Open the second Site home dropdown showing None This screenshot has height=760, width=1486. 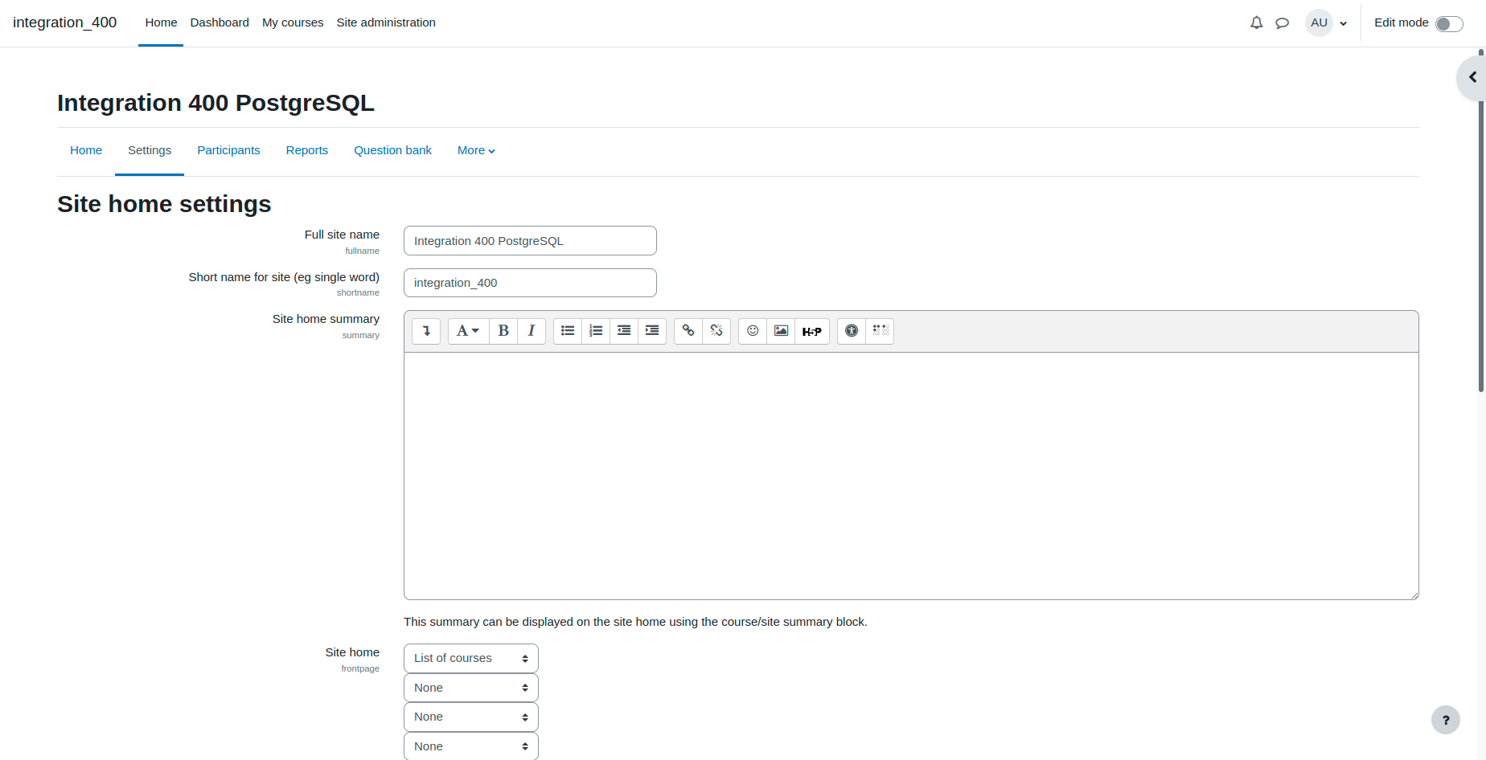pos(471,688)
